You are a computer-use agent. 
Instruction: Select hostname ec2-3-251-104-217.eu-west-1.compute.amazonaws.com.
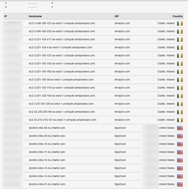(x=62, y=39)
